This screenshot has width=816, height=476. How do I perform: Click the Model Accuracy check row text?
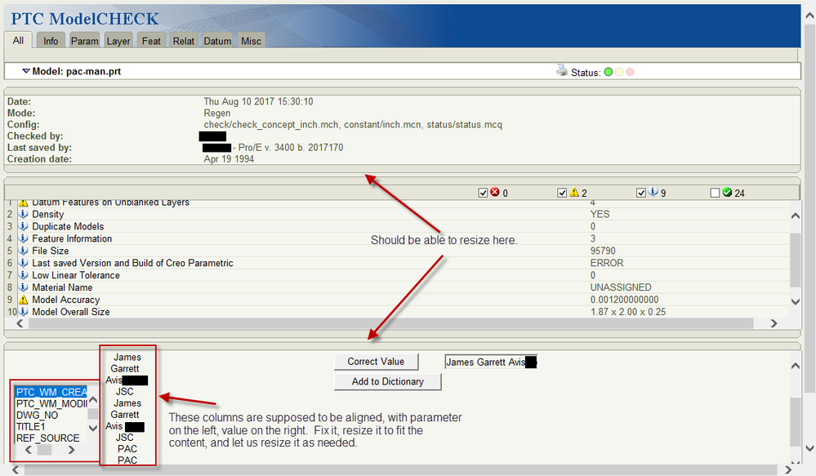tap(65, 300)
